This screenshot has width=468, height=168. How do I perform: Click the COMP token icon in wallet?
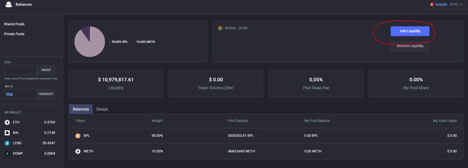pos(7,154)
